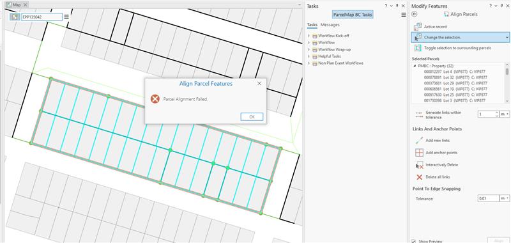Click the snapping Tolerance value field
Screen dimensions: 511x243
pos(489,198)
